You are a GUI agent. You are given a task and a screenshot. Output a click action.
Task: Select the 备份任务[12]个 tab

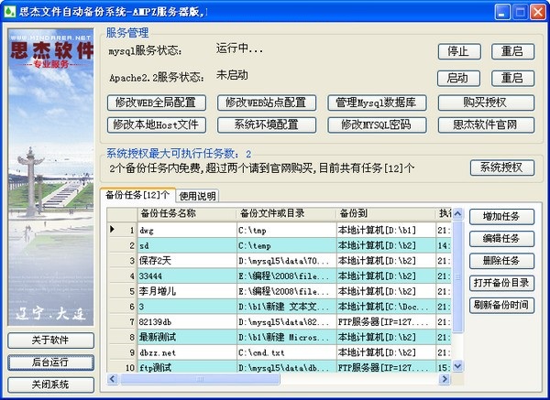pos(136,195)
